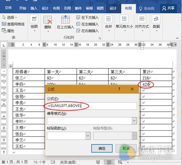
Task: Close the 公式 dialog with X
Action: pyautogui.click(x=132, y=89)
